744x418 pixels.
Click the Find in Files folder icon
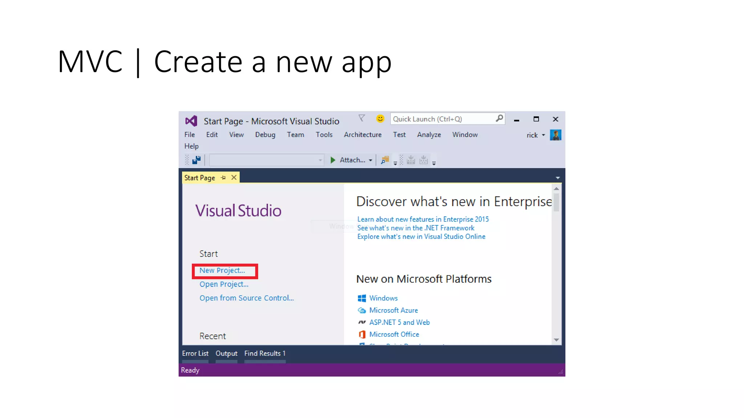[x=385, y=160]
